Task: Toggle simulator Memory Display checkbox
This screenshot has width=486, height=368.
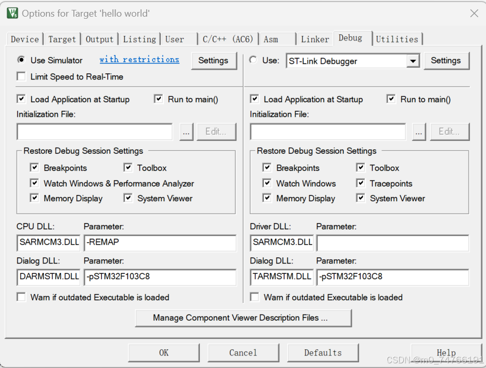Action: tap(34, 198)
